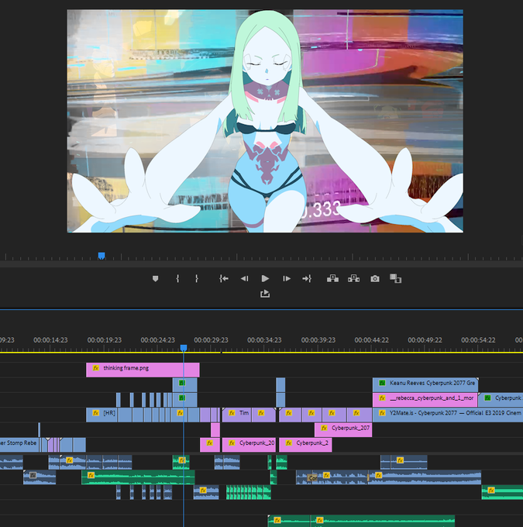The image size is (523, 527).
Task: Select the Cyberpunk_207 clip
Action: point(343,430)
